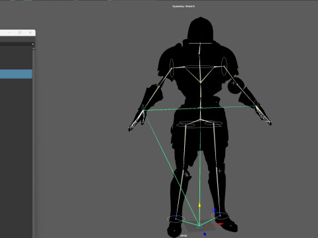Click the blue Z-axis move handle

[x=205, y=234]
